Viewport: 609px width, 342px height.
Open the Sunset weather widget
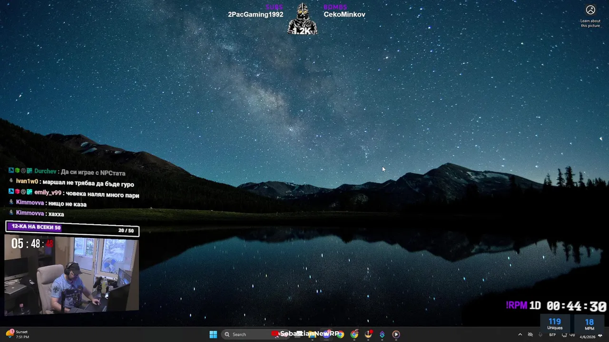click(x=17, y=334)
